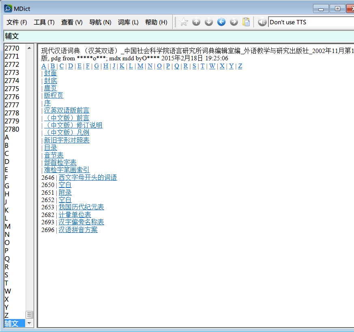354x332 pixels.
Task: Open the 音节表 link
Action: [54, 155]
